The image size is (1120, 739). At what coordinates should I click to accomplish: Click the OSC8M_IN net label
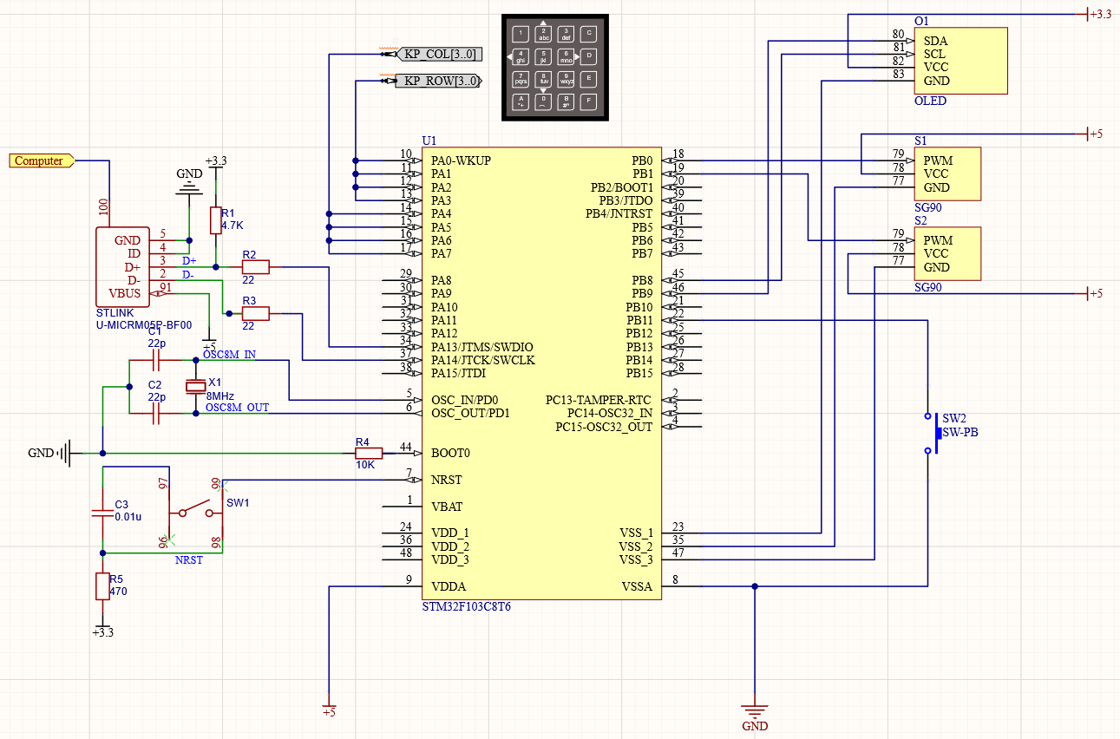pos(229,354)
